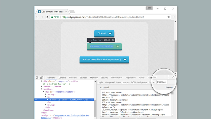Open DevTools customize three-dot menu
This screenshot has height=119, width=211.
168,77
